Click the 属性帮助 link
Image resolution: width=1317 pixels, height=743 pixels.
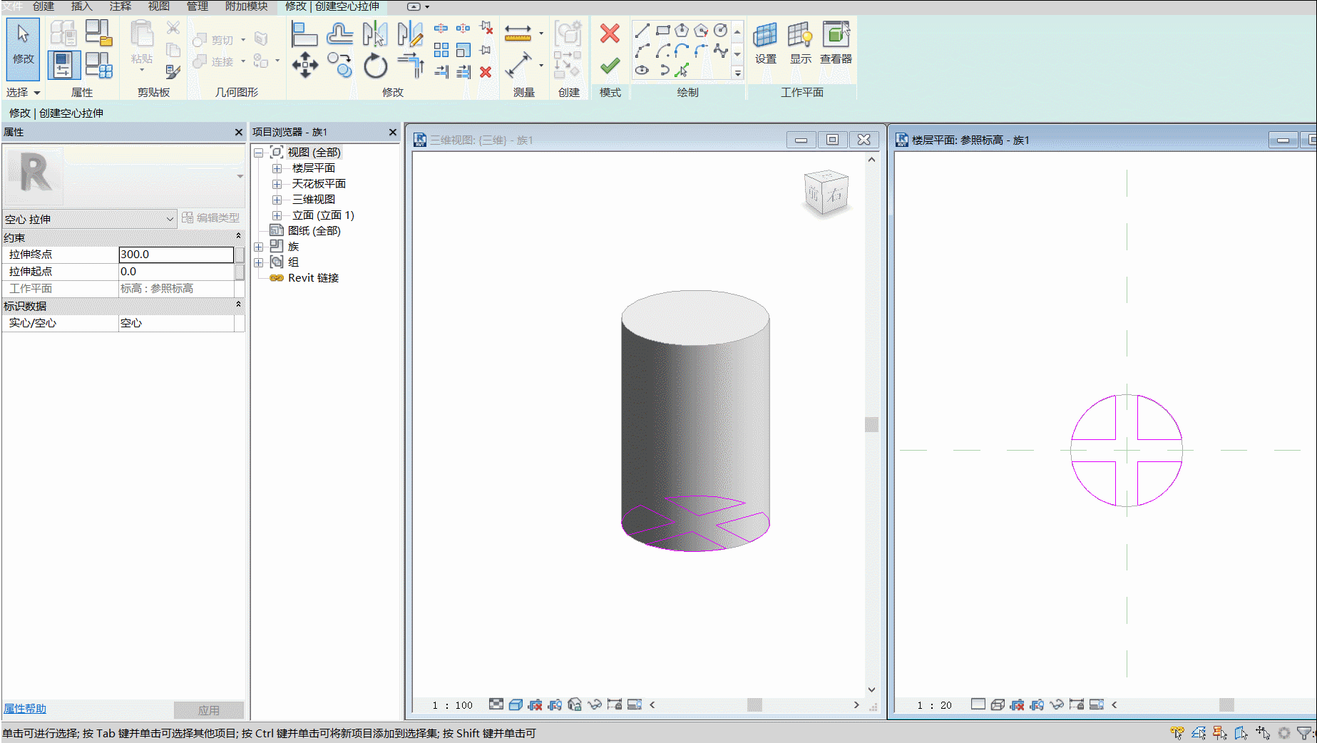tap(24, 709)
